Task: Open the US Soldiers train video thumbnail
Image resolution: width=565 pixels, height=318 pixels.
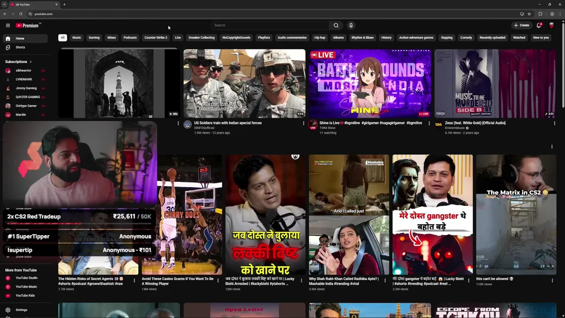Action: click(244, 83)
